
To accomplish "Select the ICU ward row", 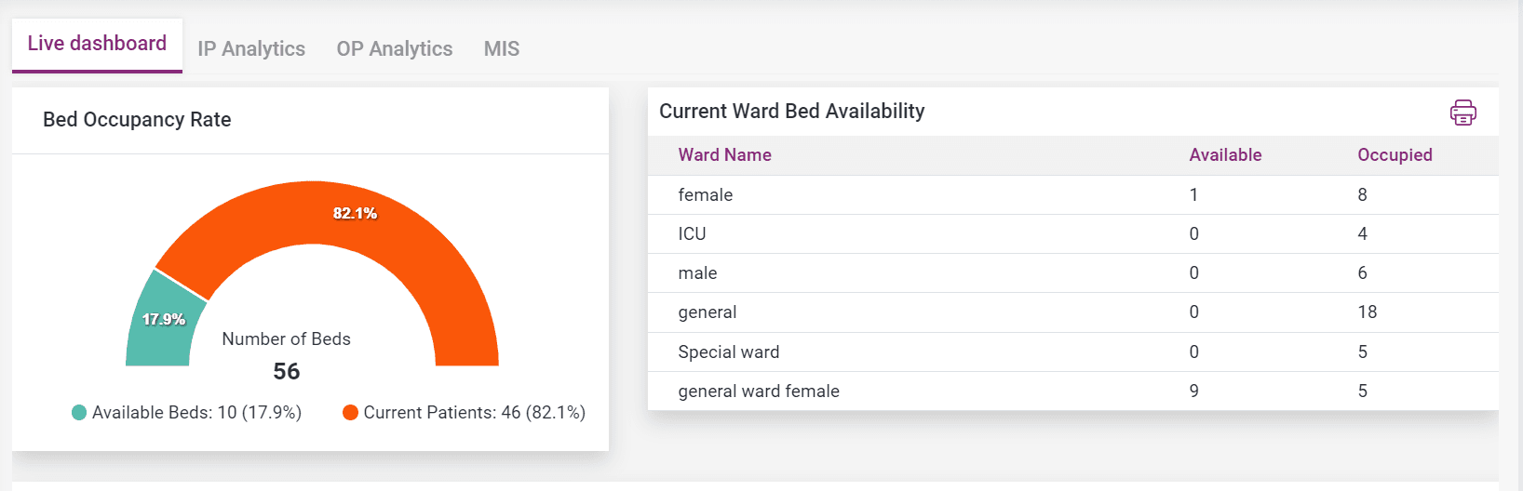I will [x=693, y=234].
